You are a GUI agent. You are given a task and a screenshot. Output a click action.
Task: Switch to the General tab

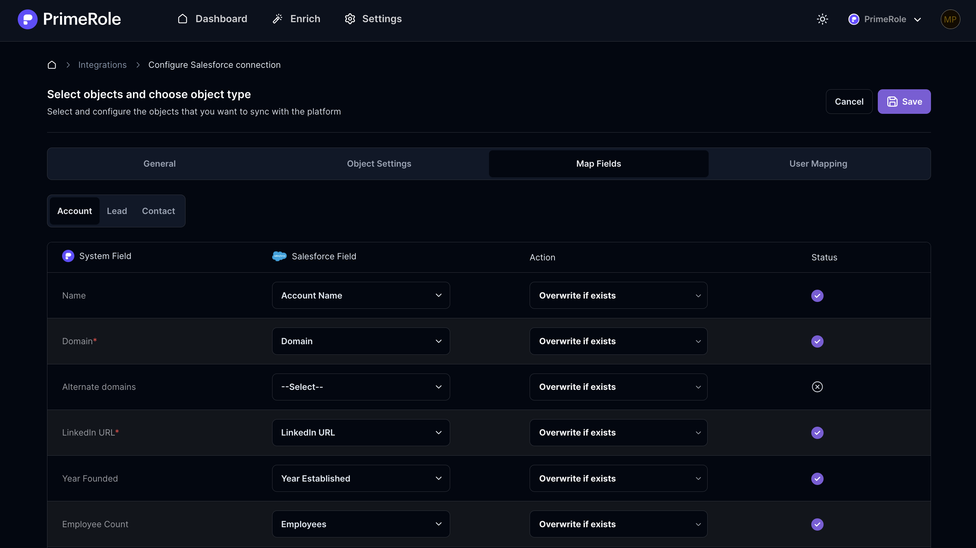coord(160,164)
